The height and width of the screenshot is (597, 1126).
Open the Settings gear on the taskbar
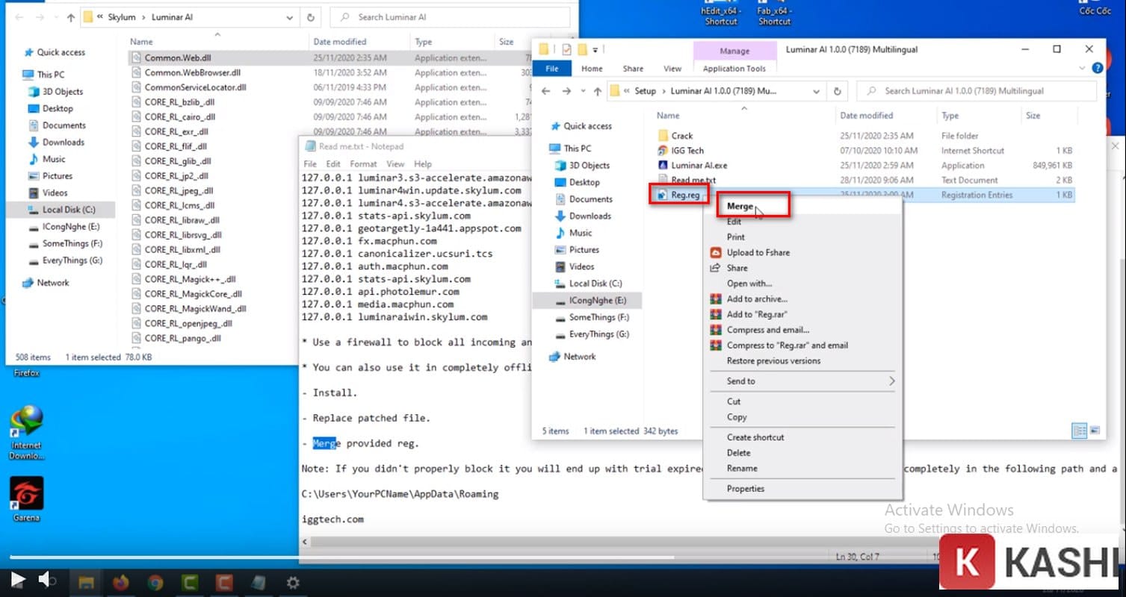[x=293, y=582]
